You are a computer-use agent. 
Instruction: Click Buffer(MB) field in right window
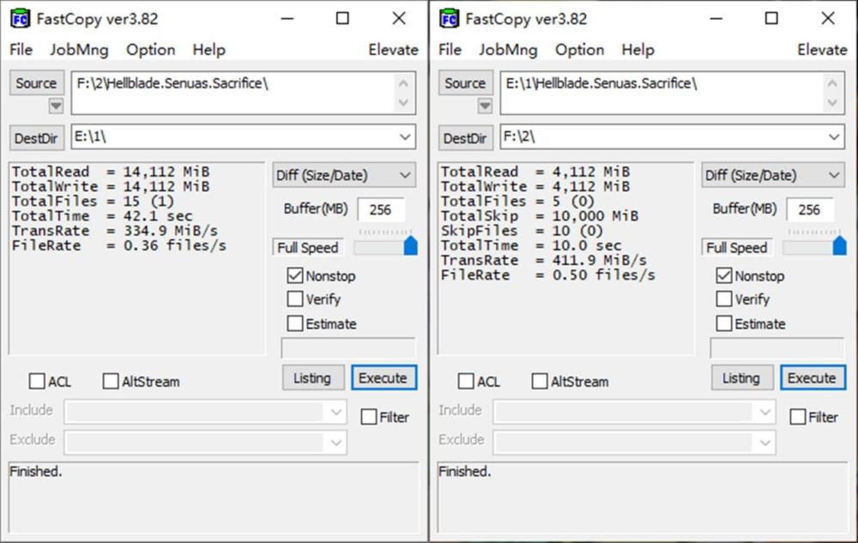810,209
